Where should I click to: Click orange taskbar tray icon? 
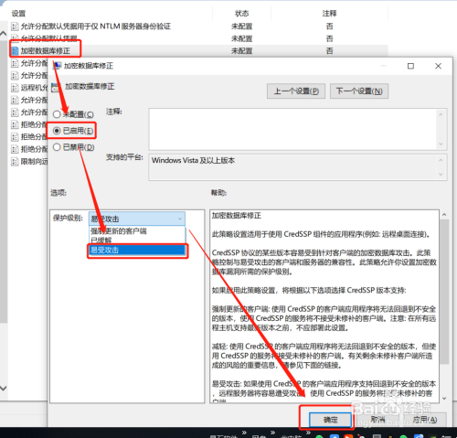348,436
